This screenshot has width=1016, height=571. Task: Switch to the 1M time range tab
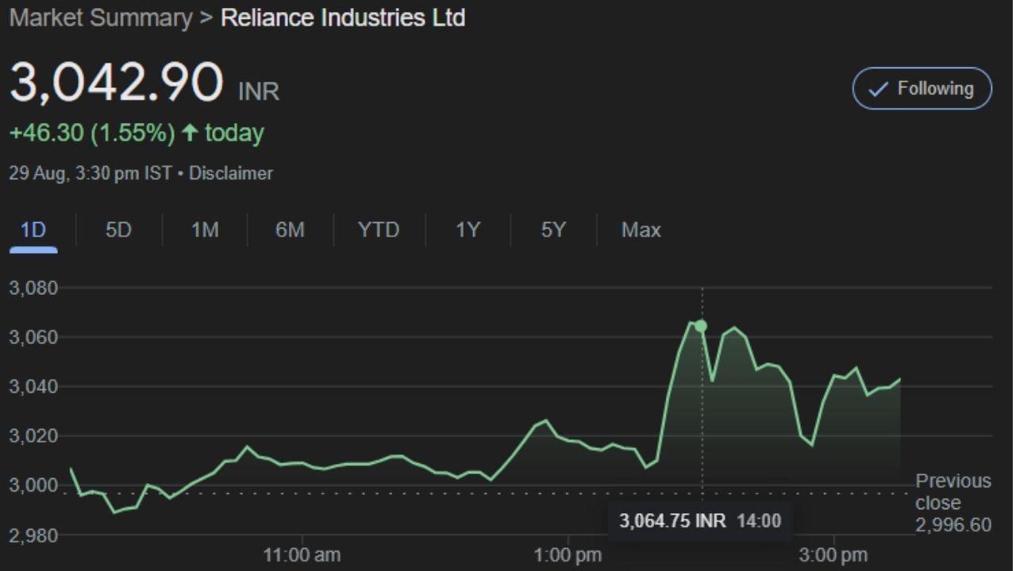click(x=205, y=230)
